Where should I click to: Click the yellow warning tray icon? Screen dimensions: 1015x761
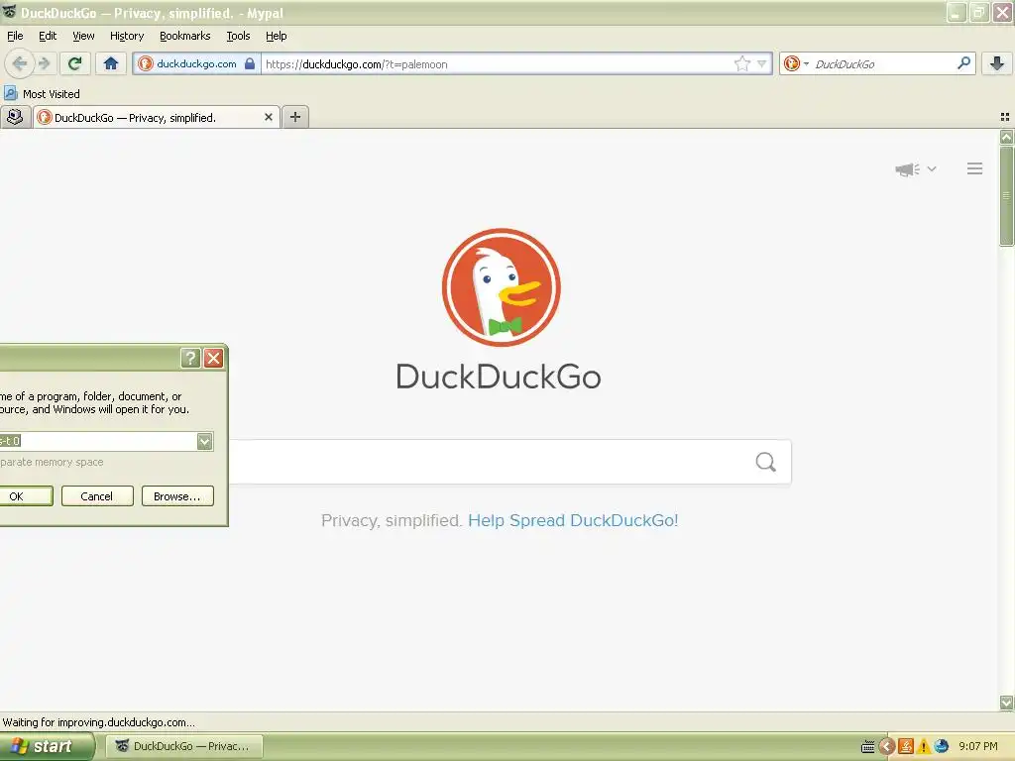pyautogui.click(x=924, y=747)
